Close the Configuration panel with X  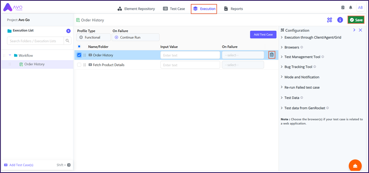(360, 30)
